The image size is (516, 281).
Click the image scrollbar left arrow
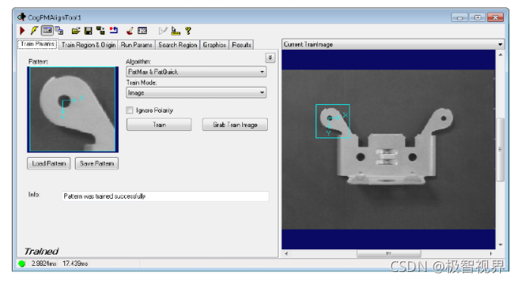point(286,254)
